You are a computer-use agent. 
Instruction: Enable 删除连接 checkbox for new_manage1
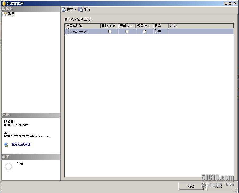[x=110, y=31]
